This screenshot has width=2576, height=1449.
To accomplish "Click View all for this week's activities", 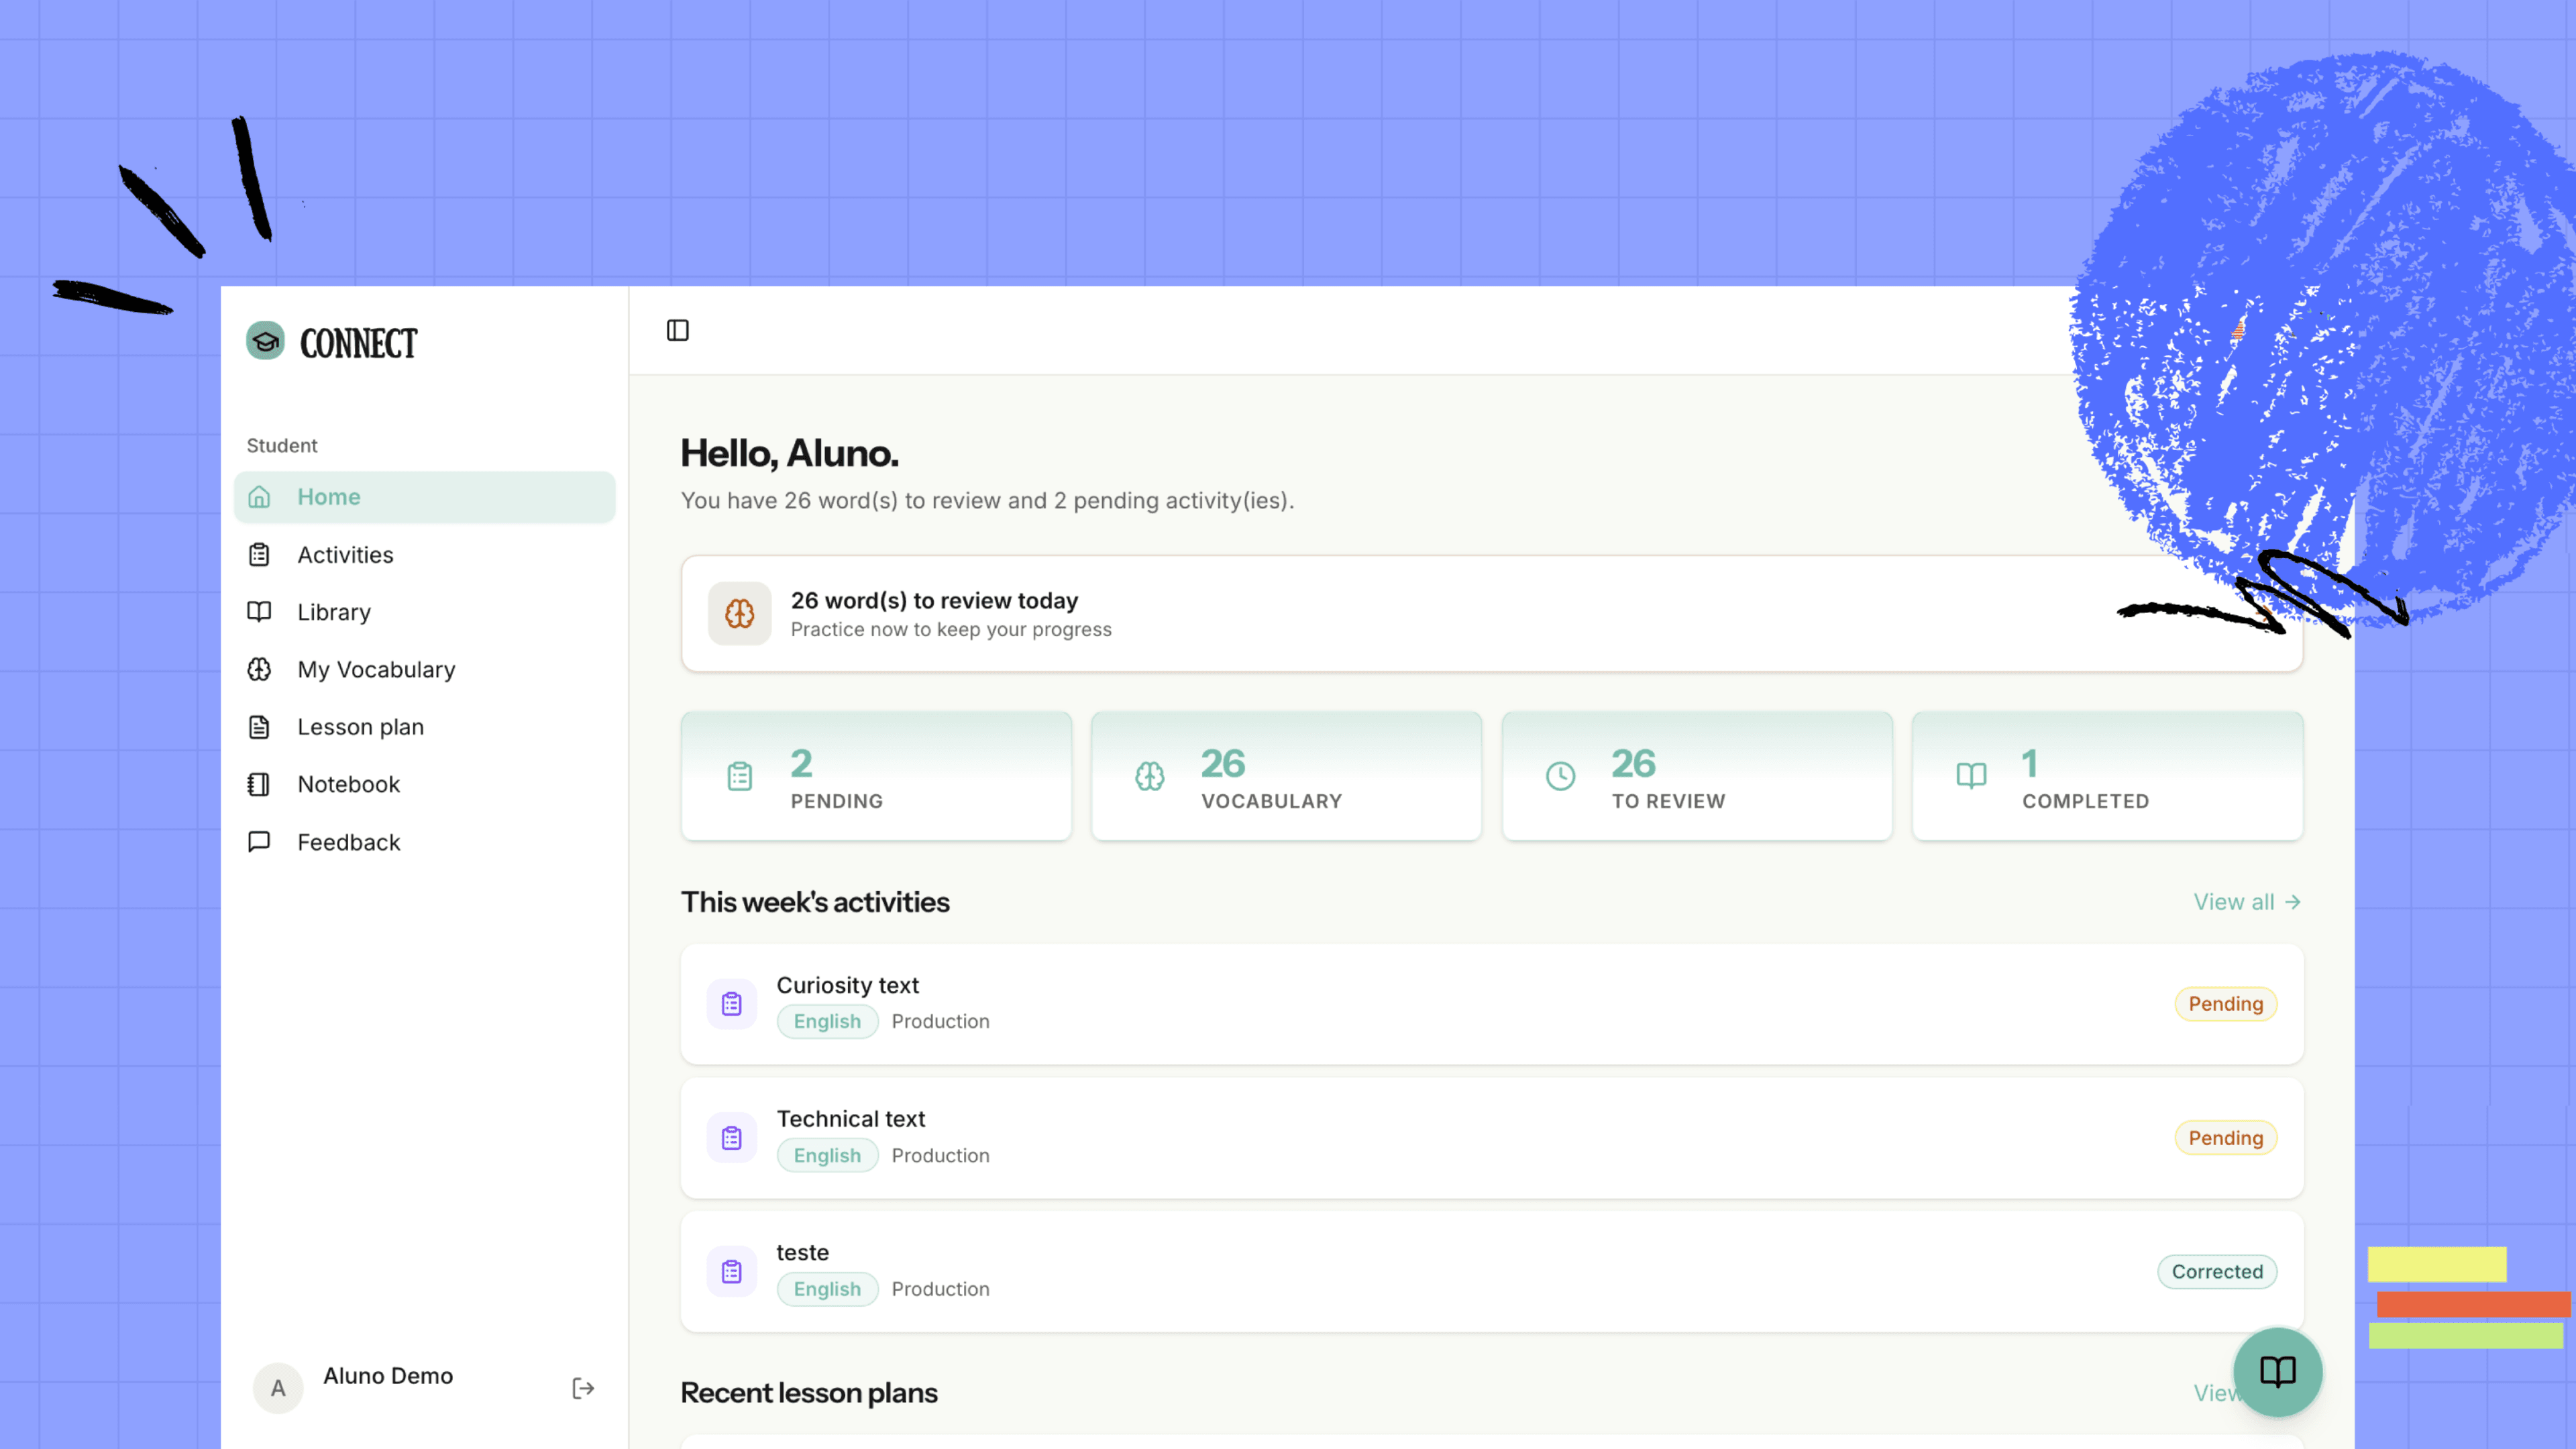I will tap(2247, 902).
